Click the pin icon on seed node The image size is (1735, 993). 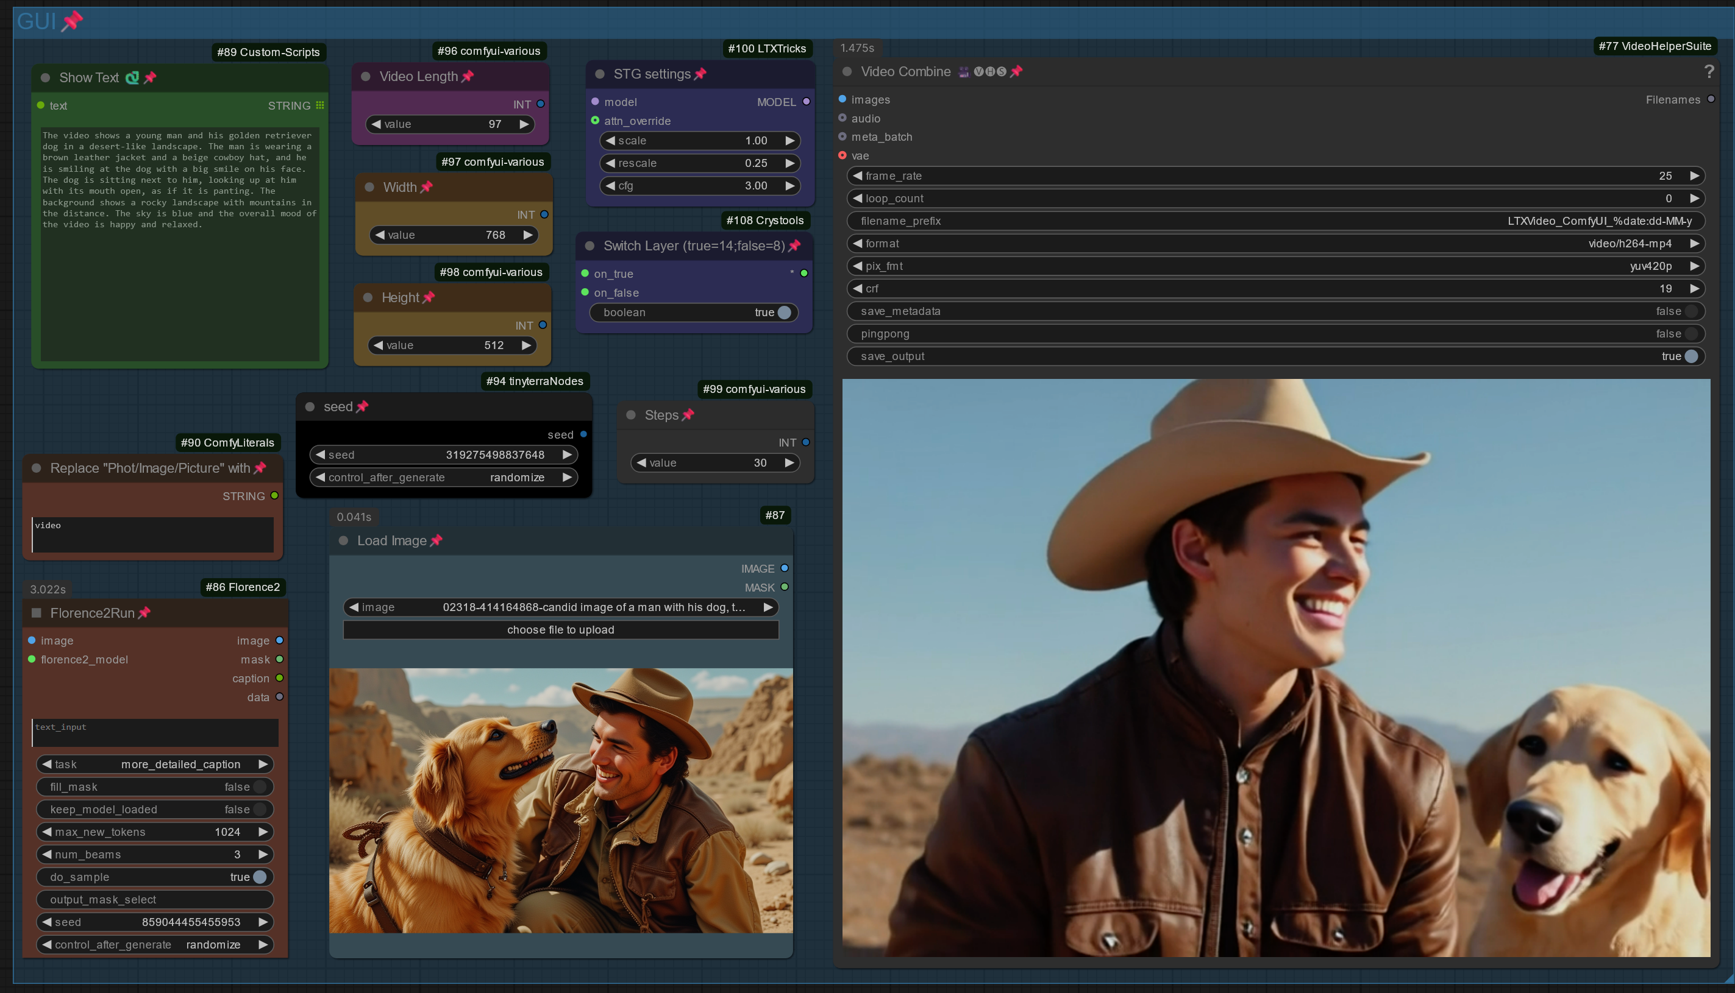(362, 406)
